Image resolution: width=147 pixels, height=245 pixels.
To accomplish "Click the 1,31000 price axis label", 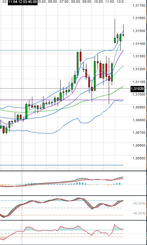I will 139,95.
